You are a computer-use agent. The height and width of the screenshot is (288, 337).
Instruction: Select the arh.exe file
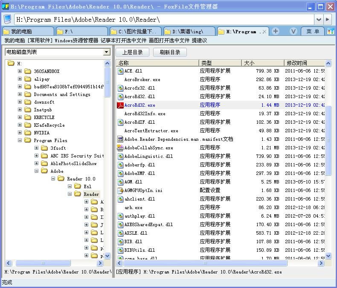[x=134, y=208]
